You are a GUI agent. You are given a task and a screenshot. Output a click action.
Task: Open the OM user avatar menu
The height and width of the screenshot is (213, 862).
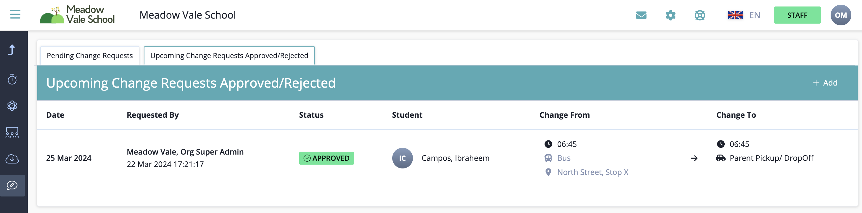(x=840, y=15)
